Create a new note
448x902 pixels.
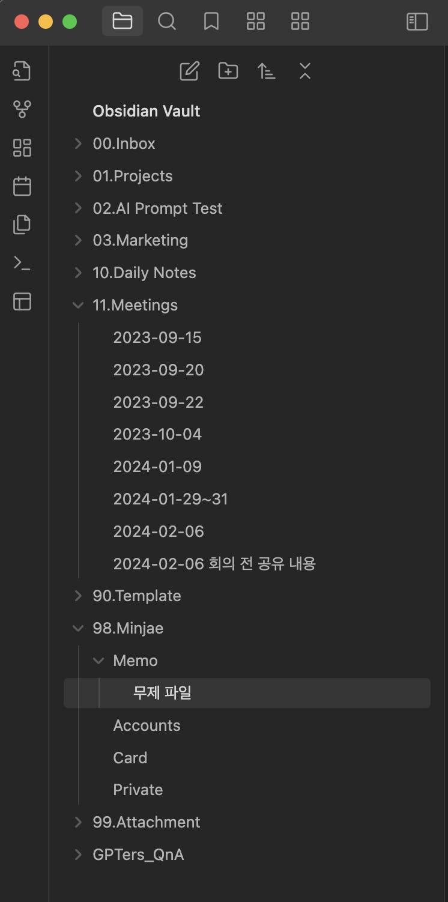click(x=189, y=71)
